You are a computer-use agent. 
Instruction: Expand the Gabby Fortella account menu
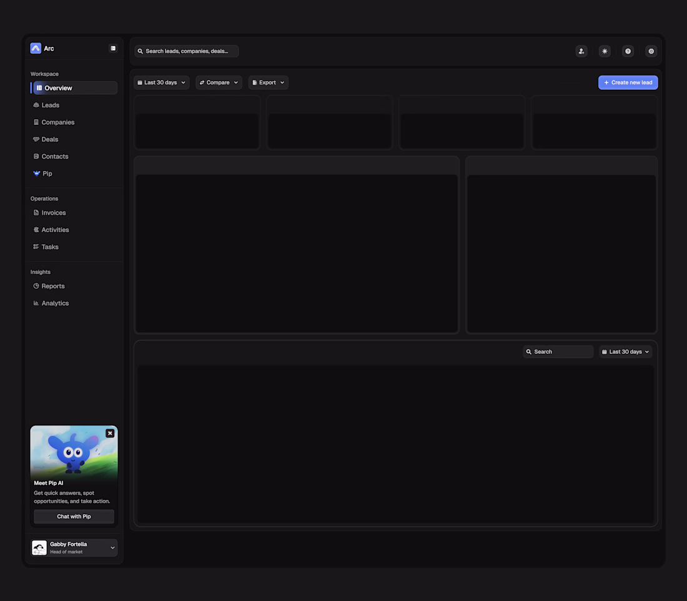[x=74, y=547]
